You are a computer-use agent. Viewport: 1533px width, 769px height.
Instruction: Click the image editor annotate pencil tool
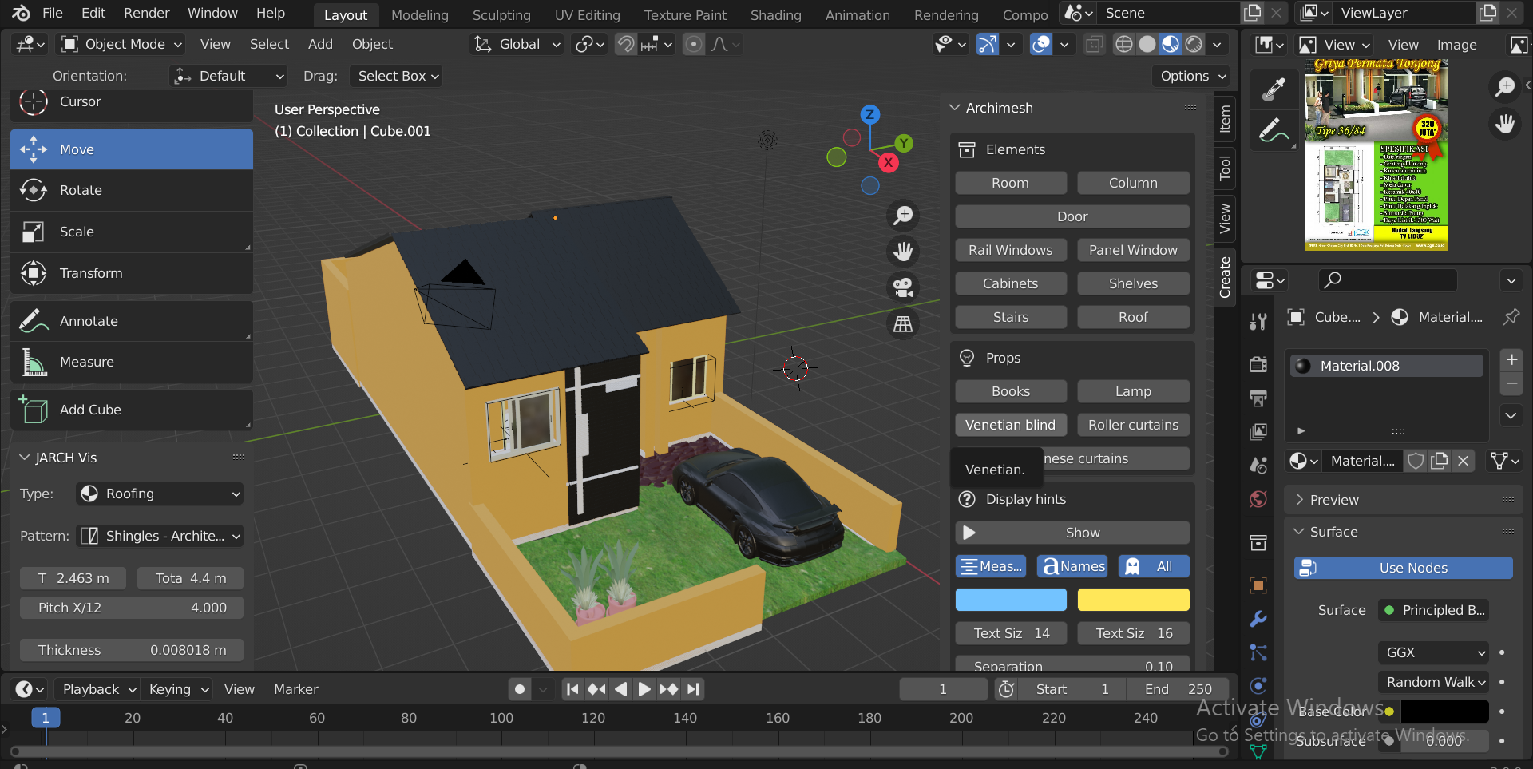[x=1274, y=130]
